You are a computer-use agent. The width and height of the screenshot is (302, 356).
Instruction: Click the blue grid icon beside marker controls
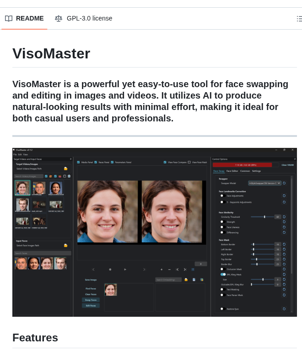click(193, 269)
